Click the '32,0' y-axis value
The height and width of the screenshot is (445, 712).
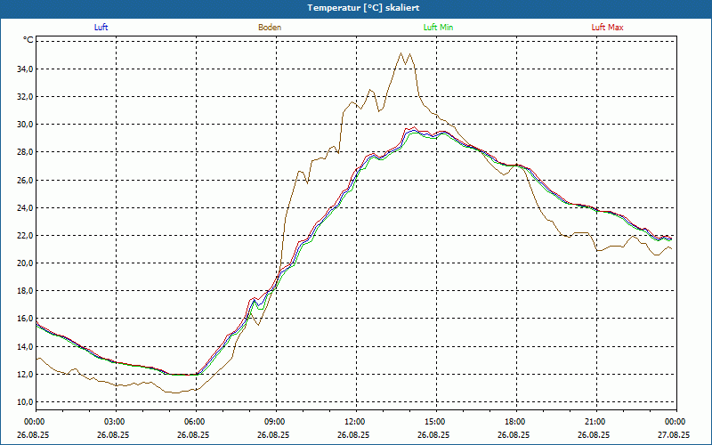coord(25,97)
